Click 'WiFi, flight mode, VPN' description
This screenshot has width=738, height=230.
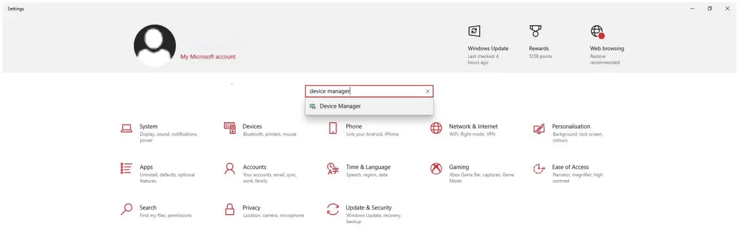tap(472, 134)
